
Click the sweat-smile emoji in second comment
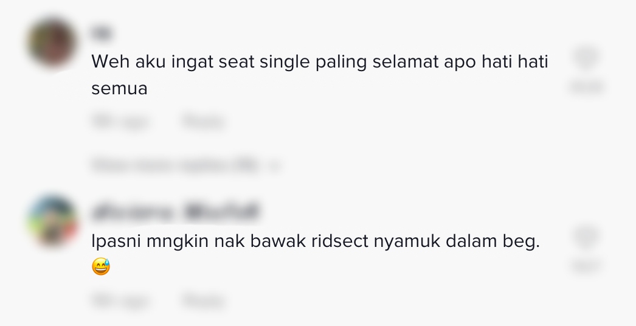pyautogui.click(x=101, y=266)
